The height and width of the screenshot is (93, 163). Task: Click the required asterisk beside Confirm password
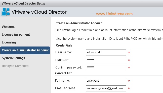pos(129,68)
